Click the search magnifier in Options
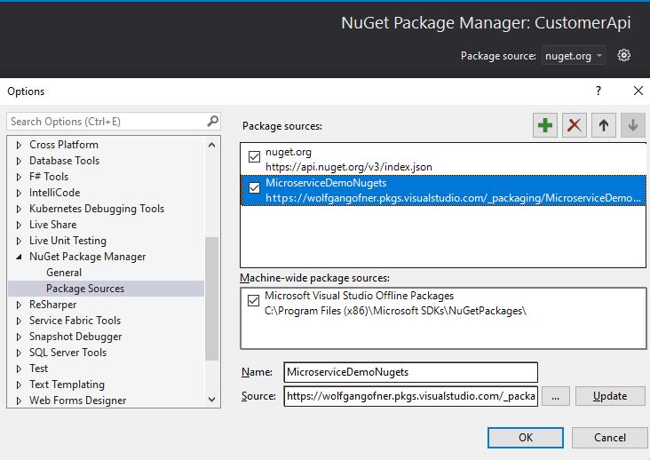 (x=212, y=121)
